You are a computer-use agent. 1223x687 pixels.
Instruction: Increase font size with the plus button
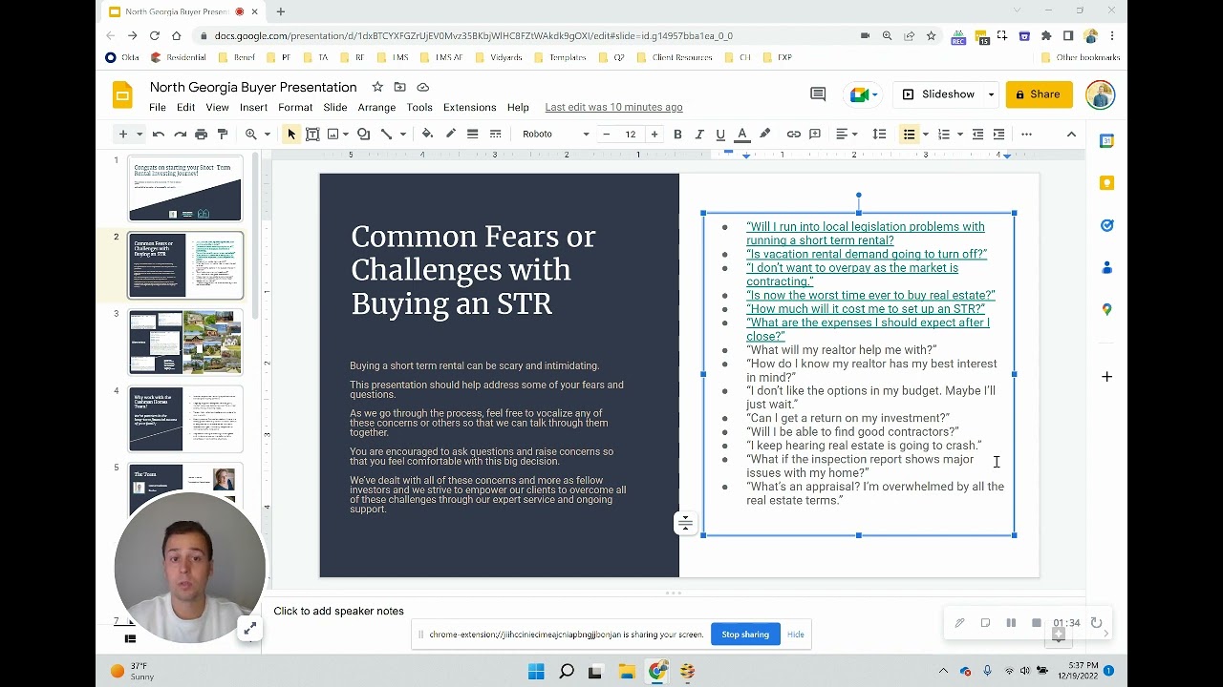click(x=654, y=135)
